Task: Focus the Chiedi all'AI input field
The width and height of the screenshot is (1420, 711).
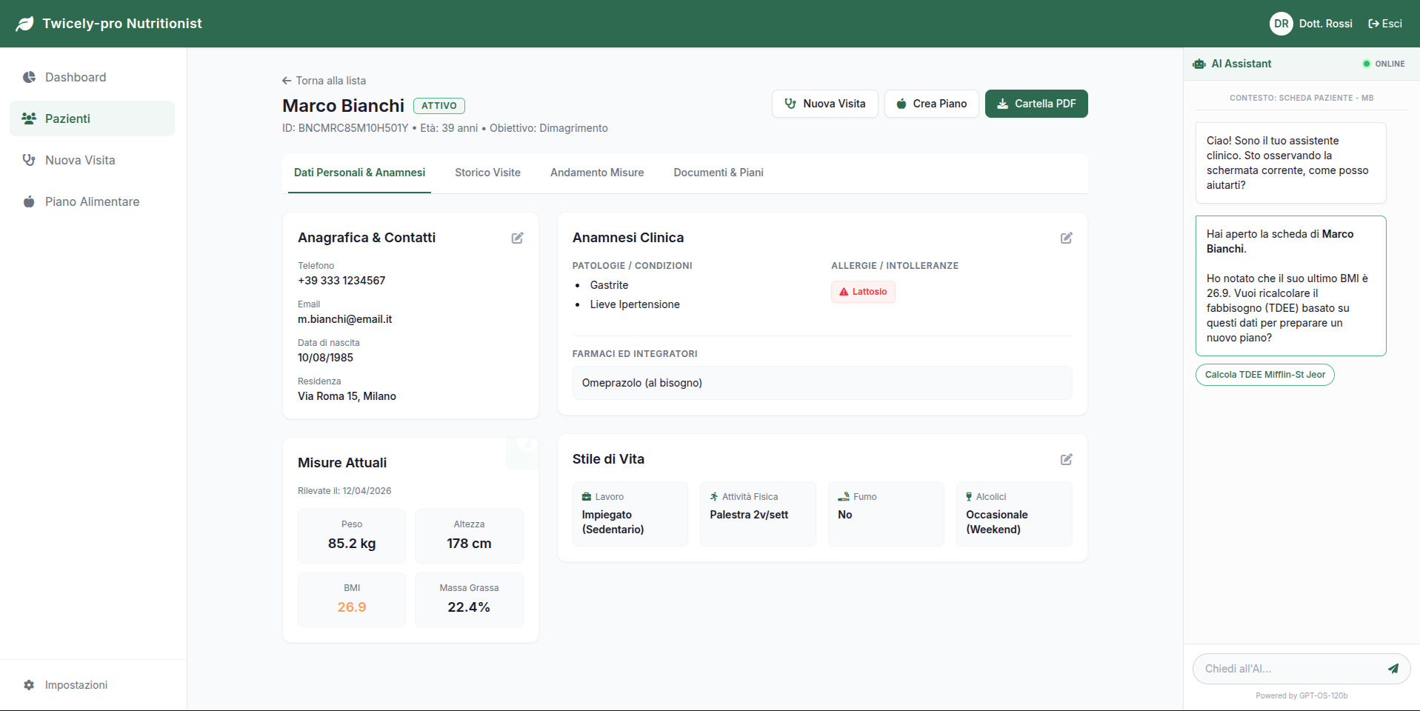Action: 1287,669
